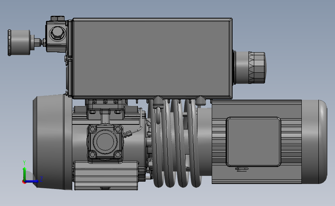Screen dimensions: 335x206
Task: Select the square four-bolt inlet flange
Action: (x=105, y=142)
